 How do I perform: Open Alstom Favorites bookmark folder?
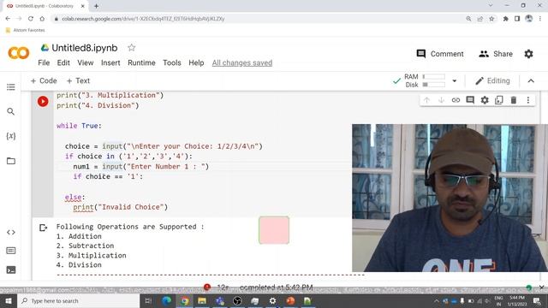[x=26, y=30]
